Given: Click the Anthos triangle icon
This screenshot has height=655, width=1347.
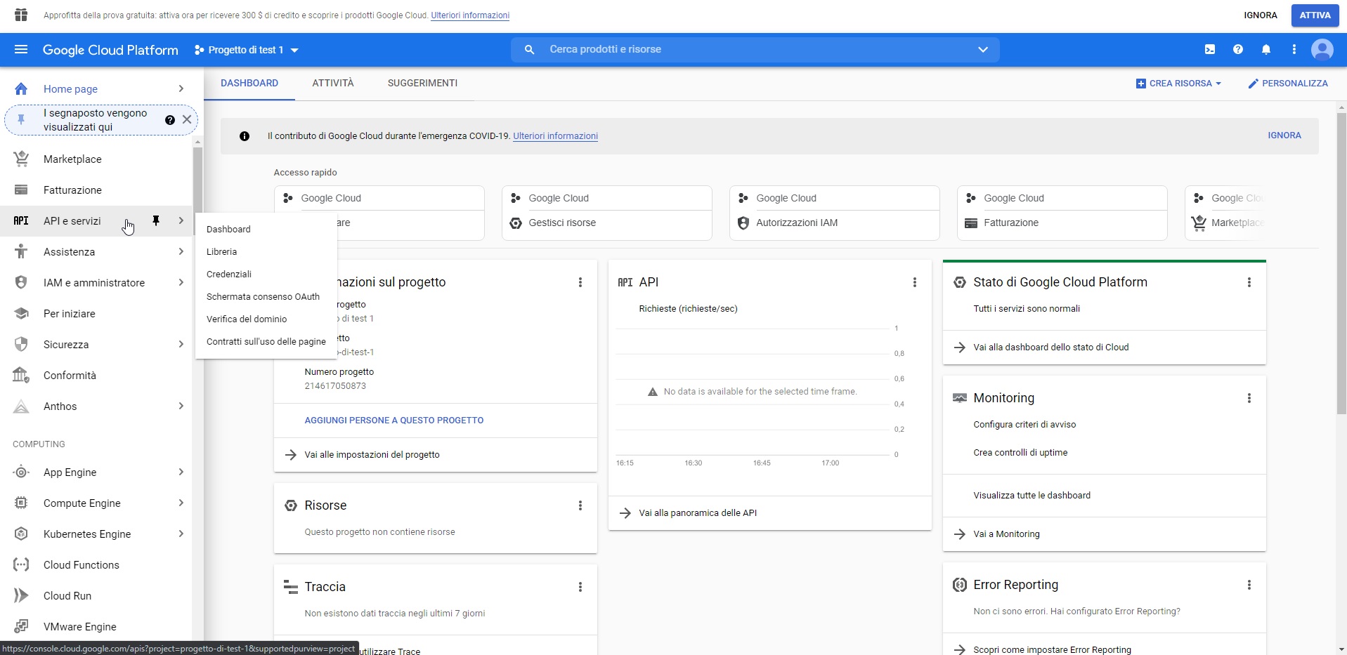Looking at the screenshot, I should [21, 406].
